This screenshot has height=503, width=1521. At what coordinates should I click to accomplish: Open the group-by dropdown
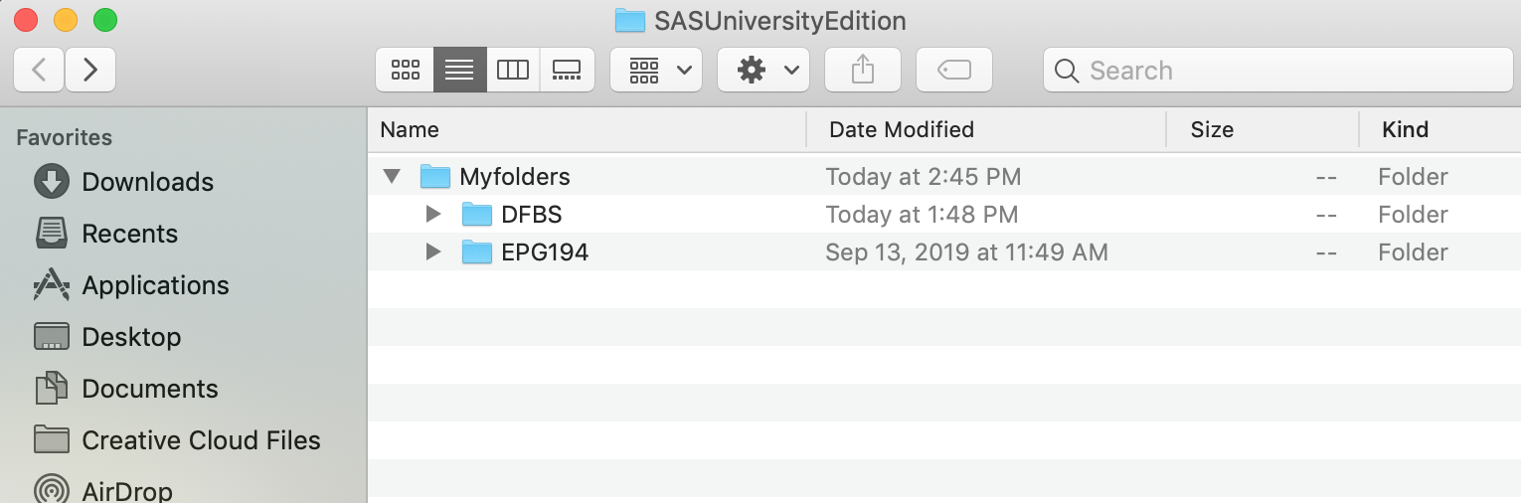point(656,70)
